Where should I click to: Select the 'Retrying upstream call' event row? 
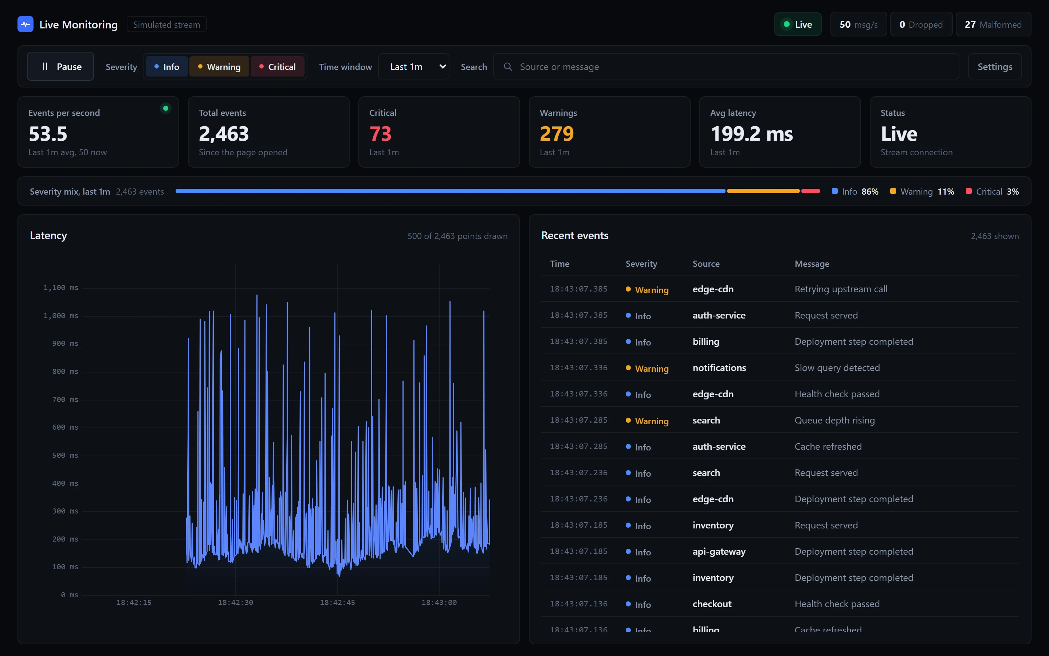point(780,289)
